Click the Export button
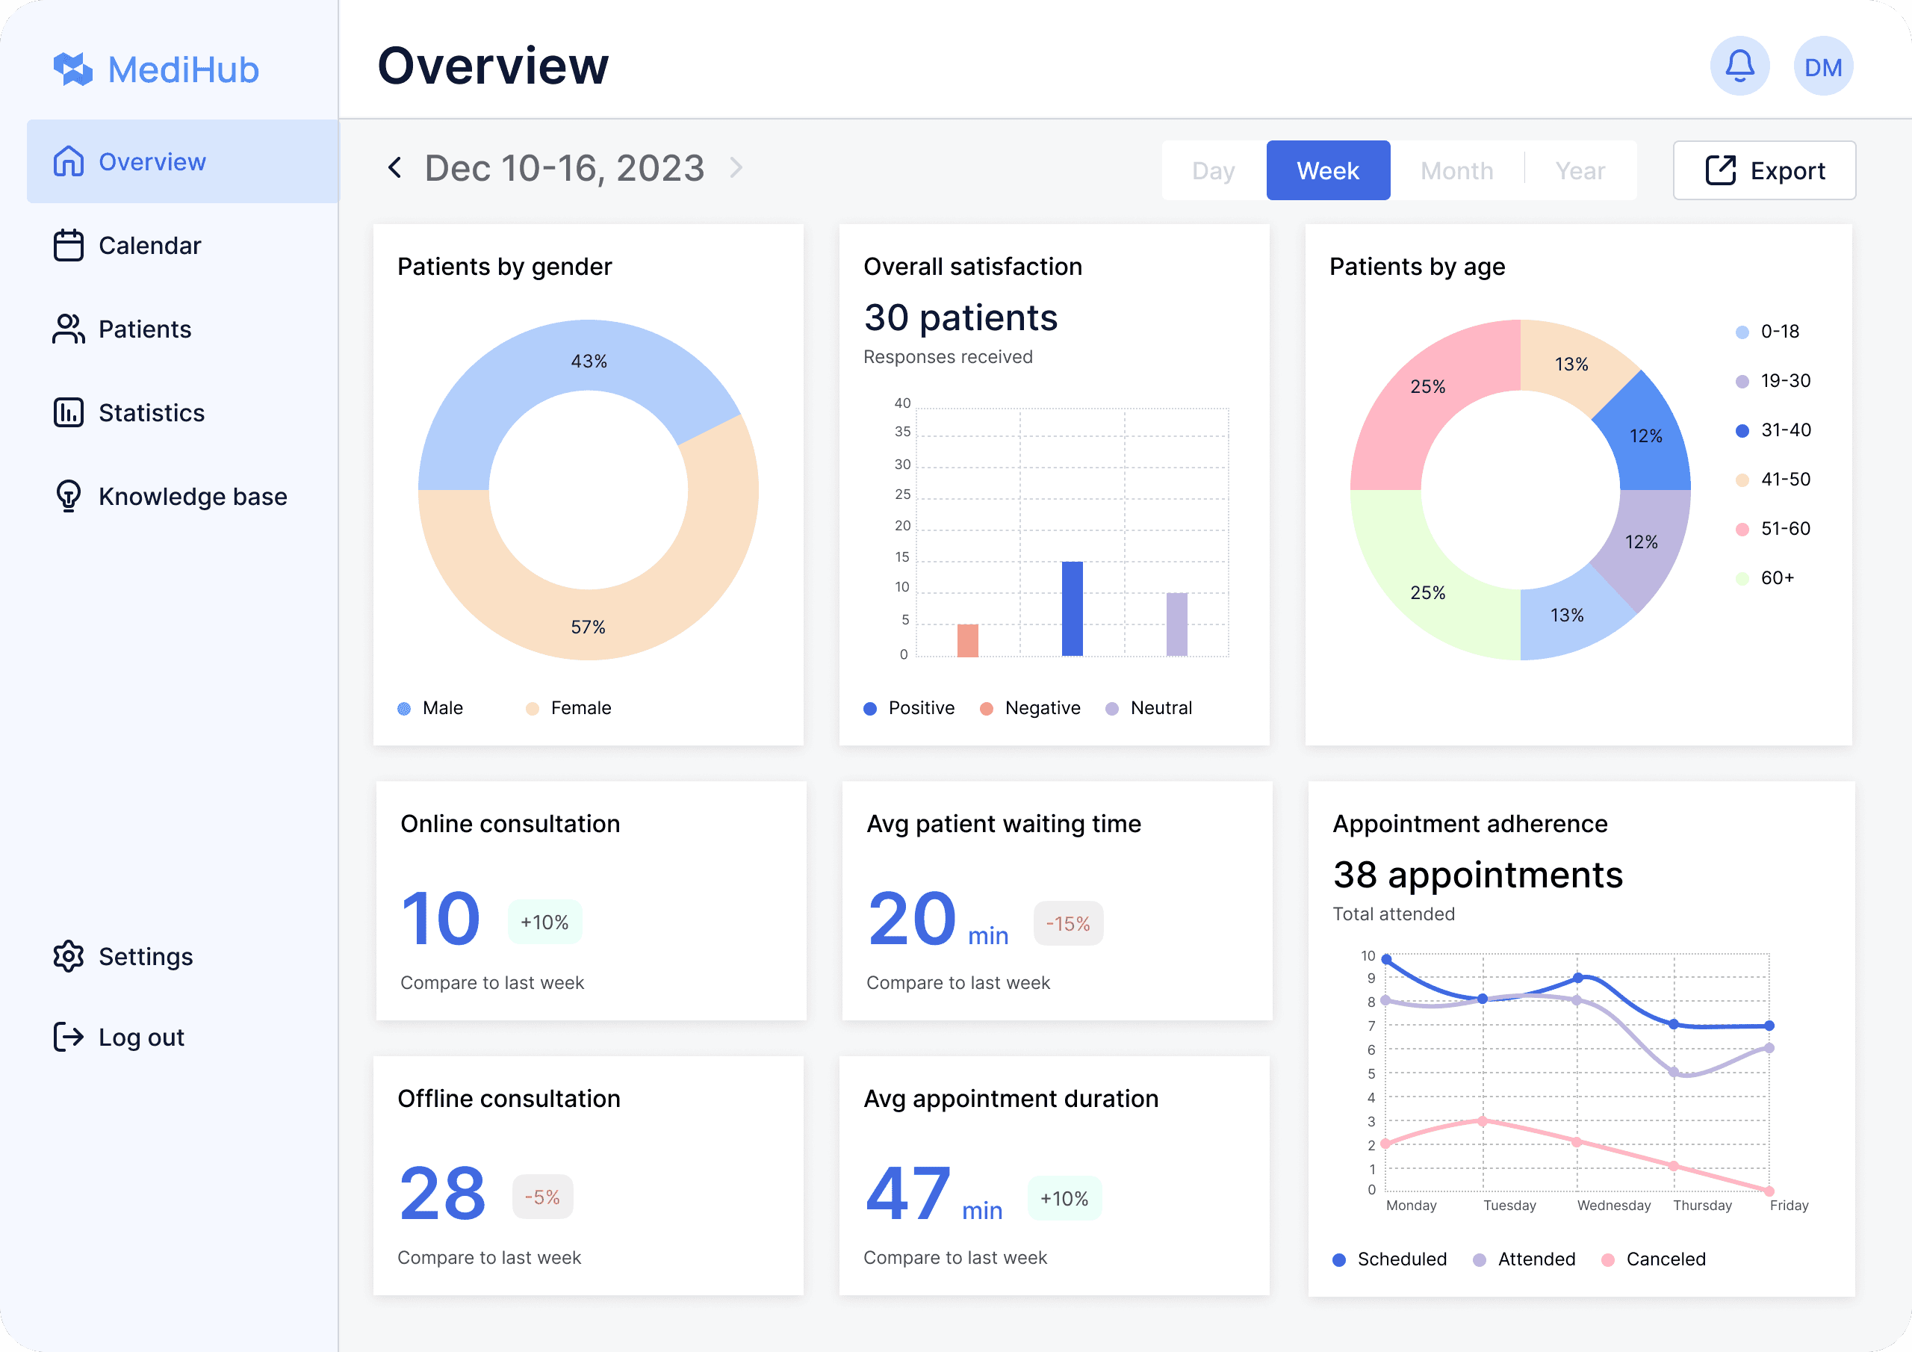The image size is (1912, 1352). 1765,171
